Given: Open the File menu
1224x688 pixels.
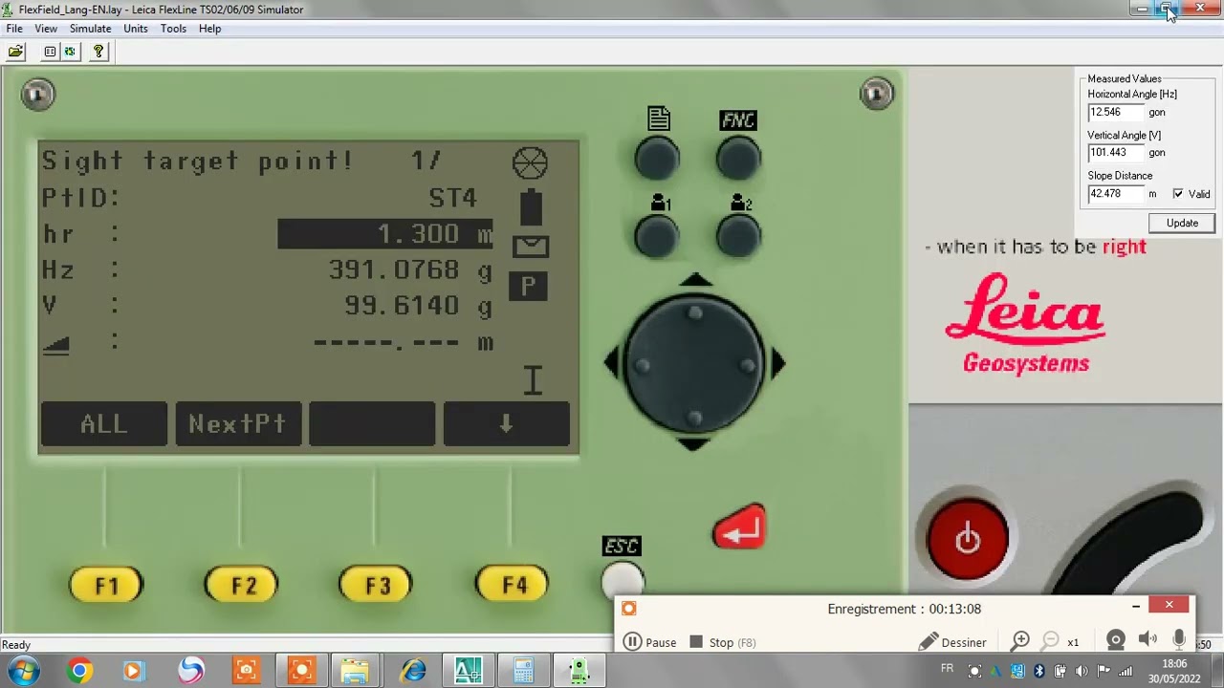Looking at the screenshot, I should point(14,29).
